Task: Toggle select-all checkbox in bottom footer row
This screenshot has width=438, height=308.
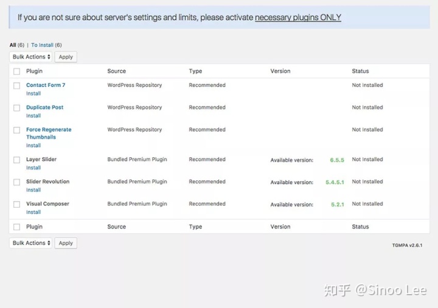Action: pos(17,227)
